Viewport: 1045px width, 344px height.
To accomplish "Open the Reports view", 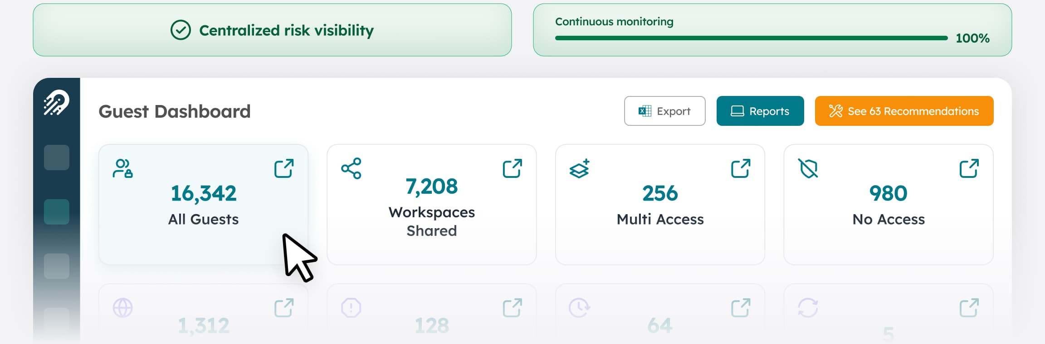I will point(760,111).
